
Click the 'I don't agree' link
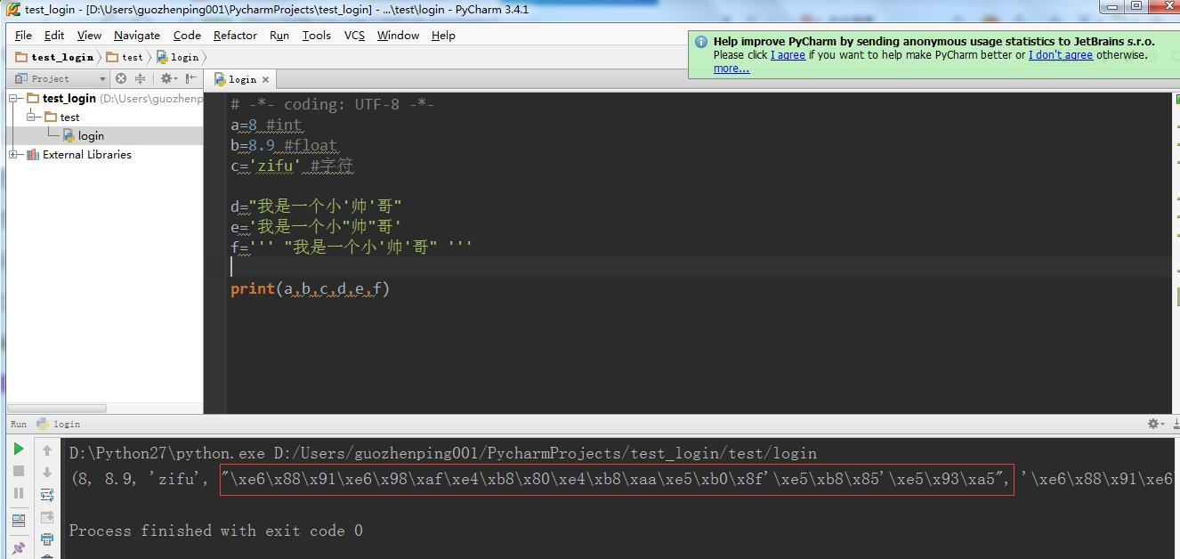point(1061,55)
